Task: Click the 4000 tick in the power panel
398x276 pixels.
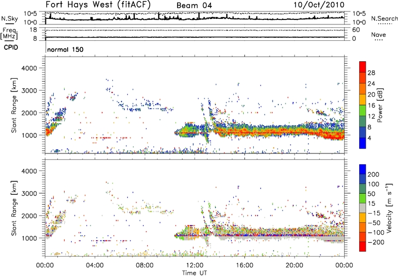Action: click(29, 68)
